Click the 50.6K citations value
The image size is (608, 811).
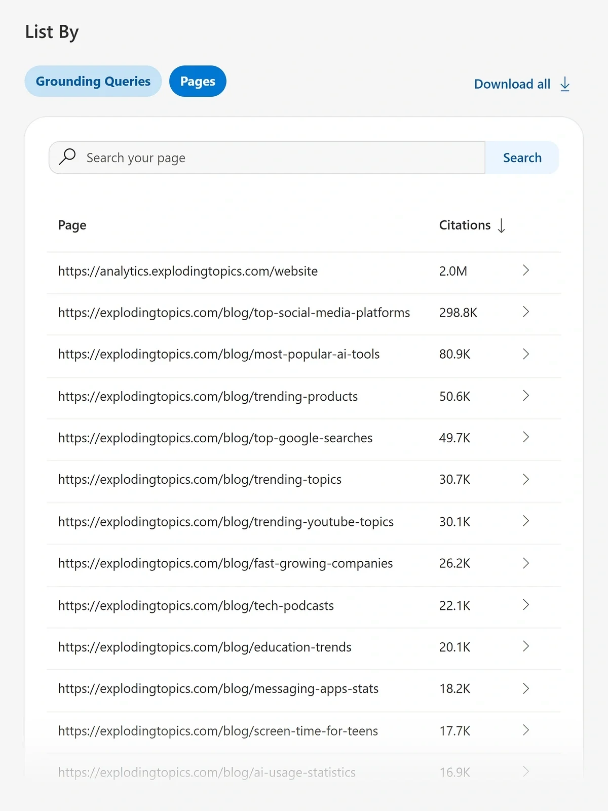point(454,397)
